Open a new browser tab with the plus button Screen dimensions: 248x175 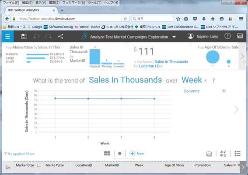tap(62, 10)
